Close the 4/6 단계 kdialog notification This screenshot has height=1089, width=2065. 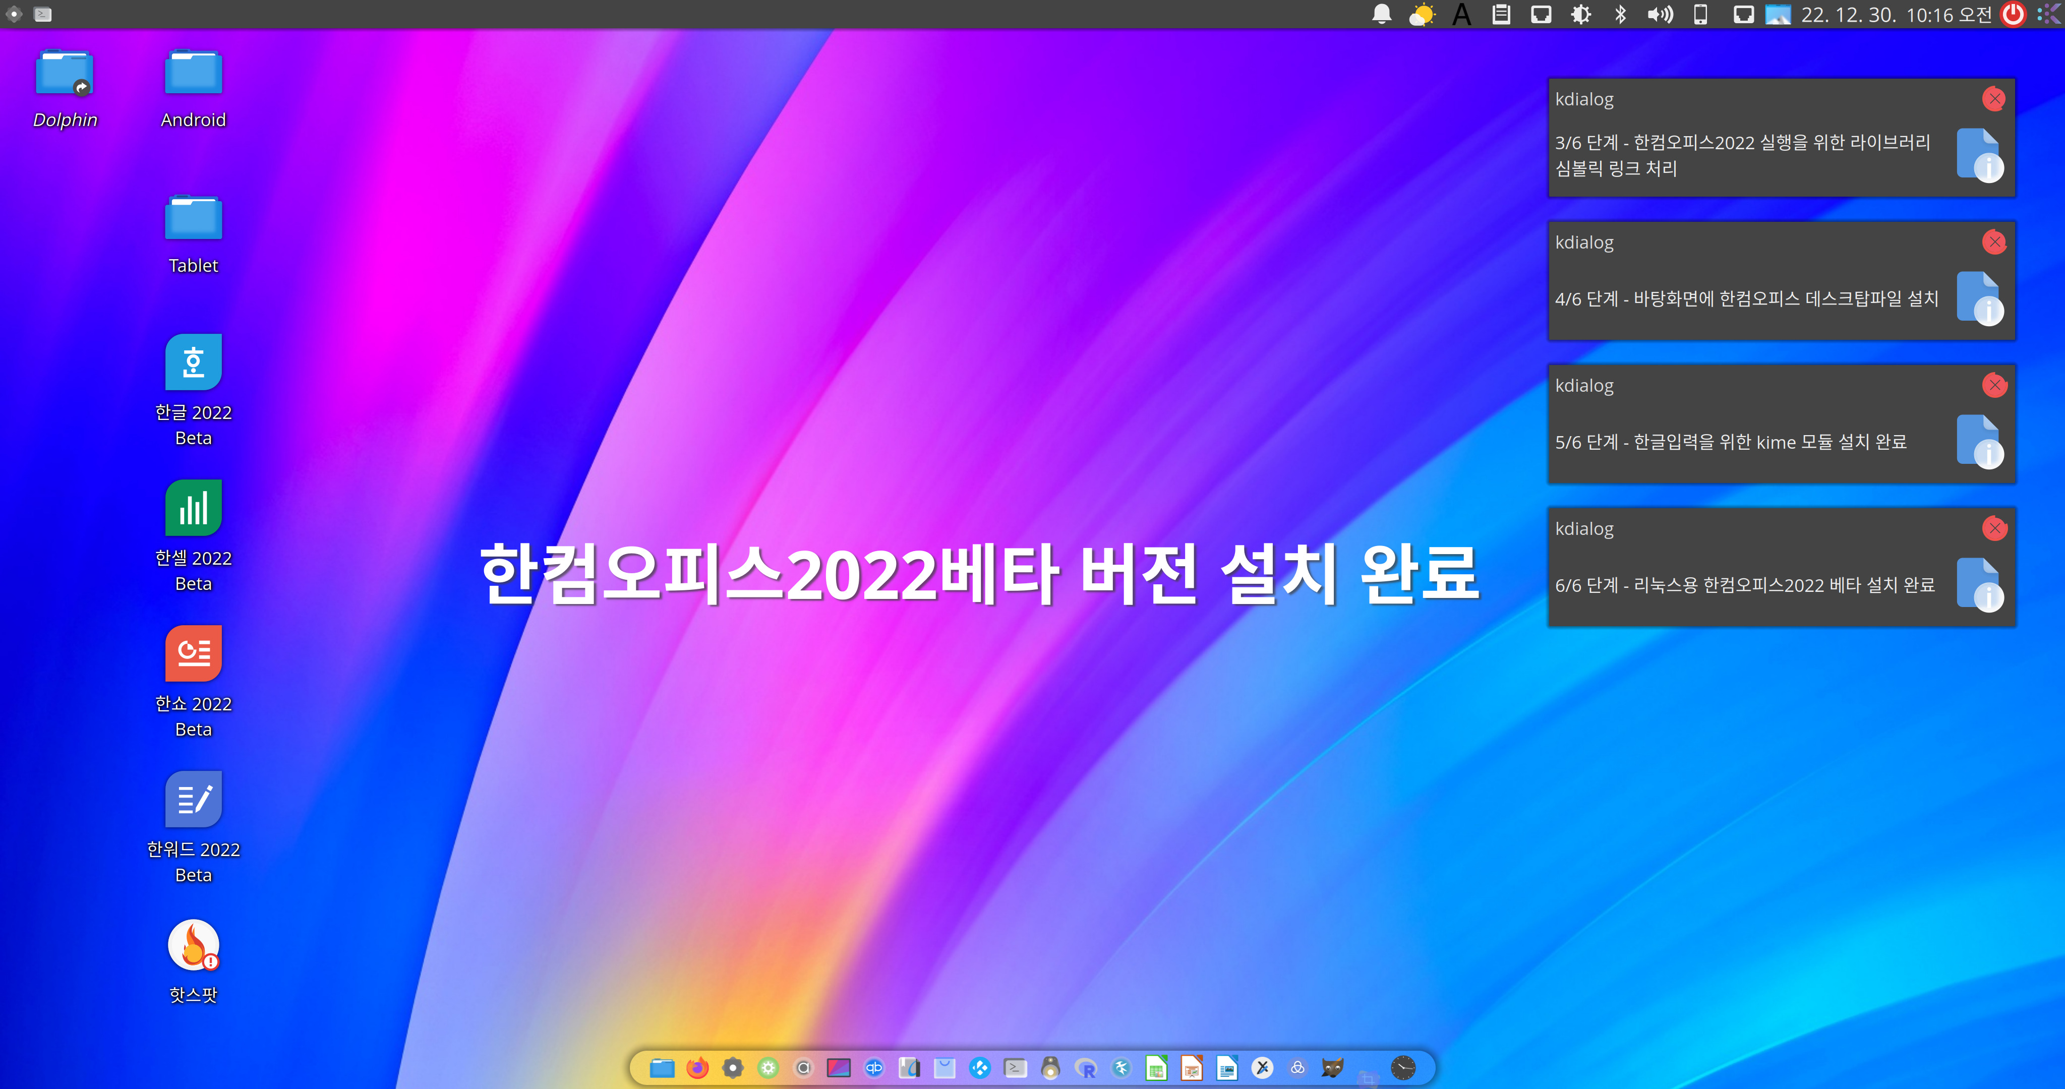tap(1994, 242)
